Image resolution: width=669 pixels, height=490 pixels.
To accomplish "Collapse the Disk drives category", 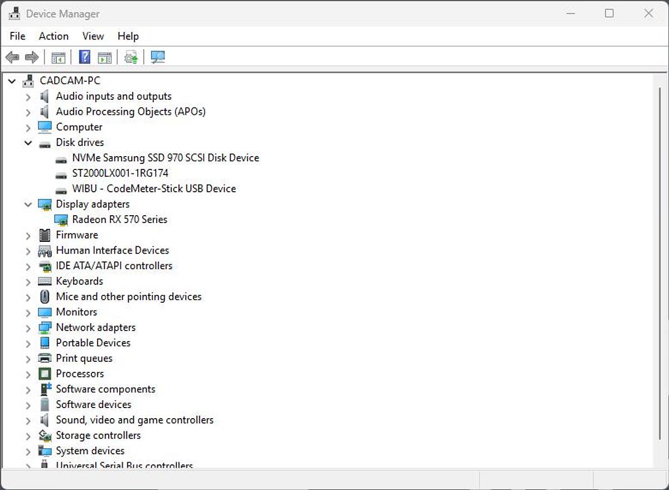I will tap(28, 143).
